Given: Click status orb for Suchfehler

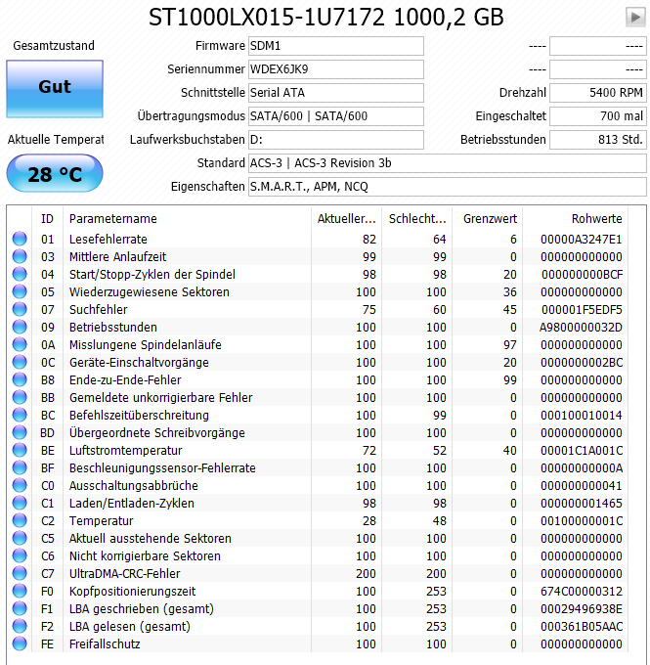Looking at the screenshot, I should point(20,309).
